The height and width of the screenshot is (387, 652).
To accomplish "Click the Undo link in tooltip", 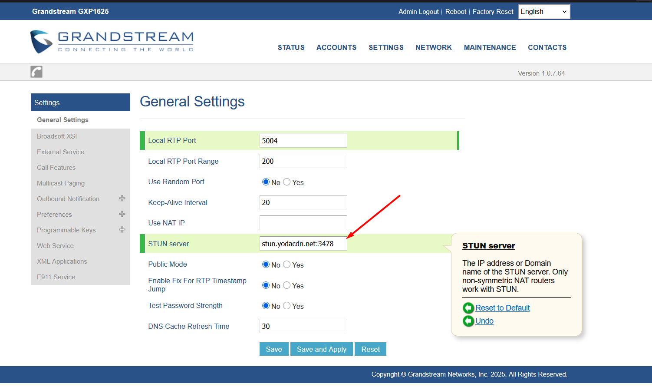I will pos(484,321).
